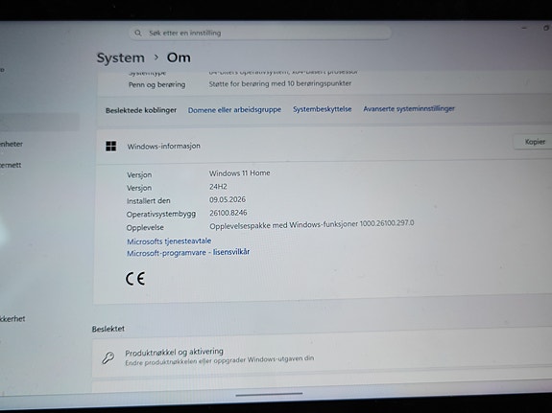
Task: Select the sidebar item ending in "enheter"
Action: point(12,144)
